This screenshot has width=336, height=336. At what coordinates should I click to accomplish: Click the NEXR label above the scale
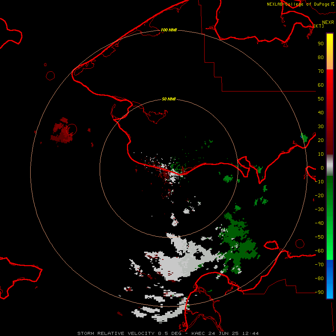click(328, 22)
